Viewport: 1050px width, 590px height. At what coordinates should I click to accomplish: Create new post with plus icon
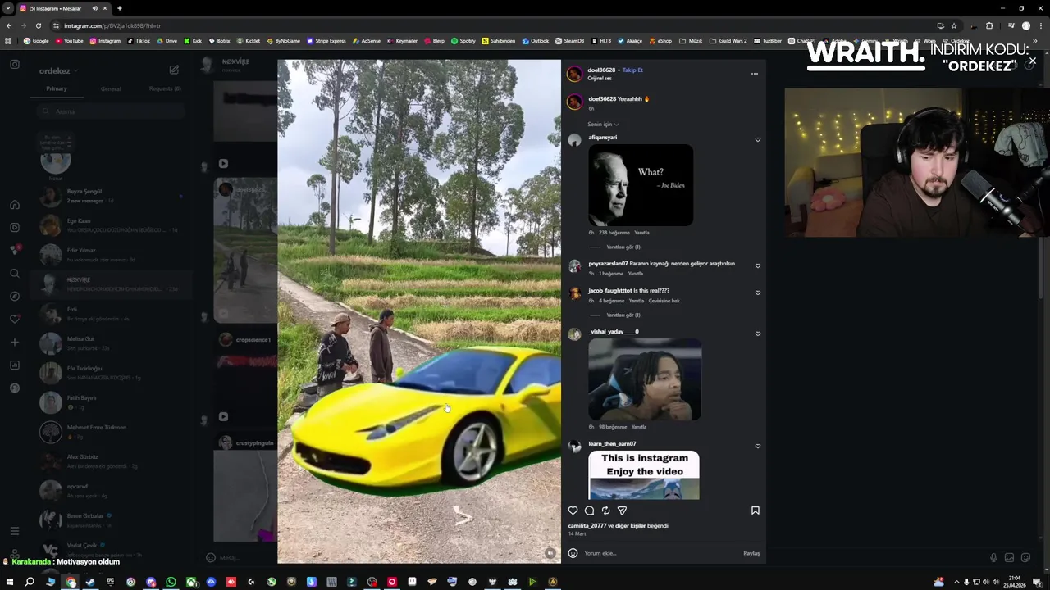[x=15, y=342]
